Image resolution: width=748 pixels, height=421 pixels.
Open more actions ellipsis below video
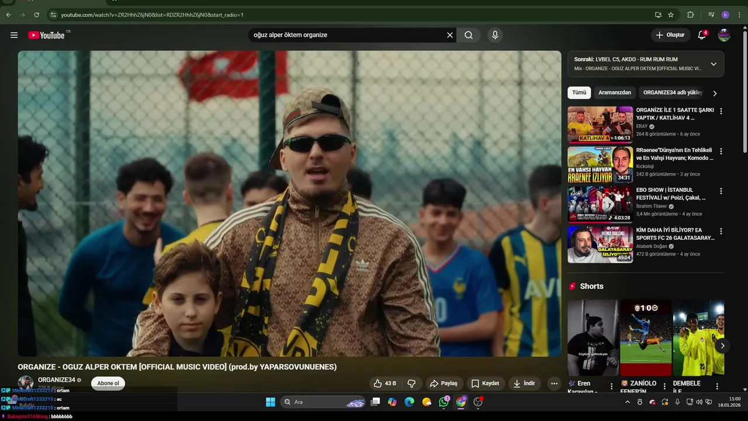tap(554, 384)
